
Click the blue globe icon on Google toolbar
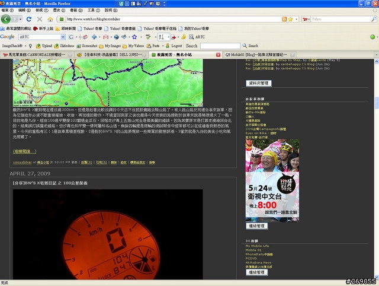(x=116, y=37)
